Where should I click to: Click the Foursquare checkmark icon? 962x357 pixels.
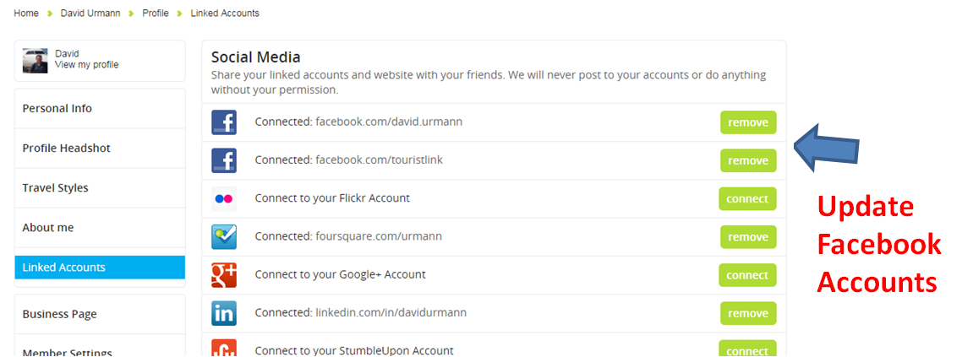point(224,237)
